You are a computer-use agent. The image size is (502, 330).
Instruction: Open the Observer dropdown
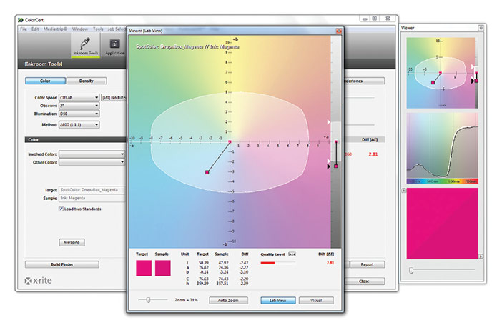point(79,106)
